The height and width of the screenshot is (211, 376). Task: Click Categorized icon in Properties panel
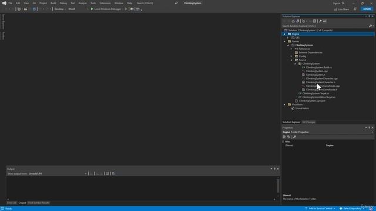click(x=284, y=137)
